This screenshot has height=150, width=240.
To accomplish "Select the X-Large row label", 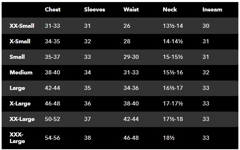I will (20, 104).
